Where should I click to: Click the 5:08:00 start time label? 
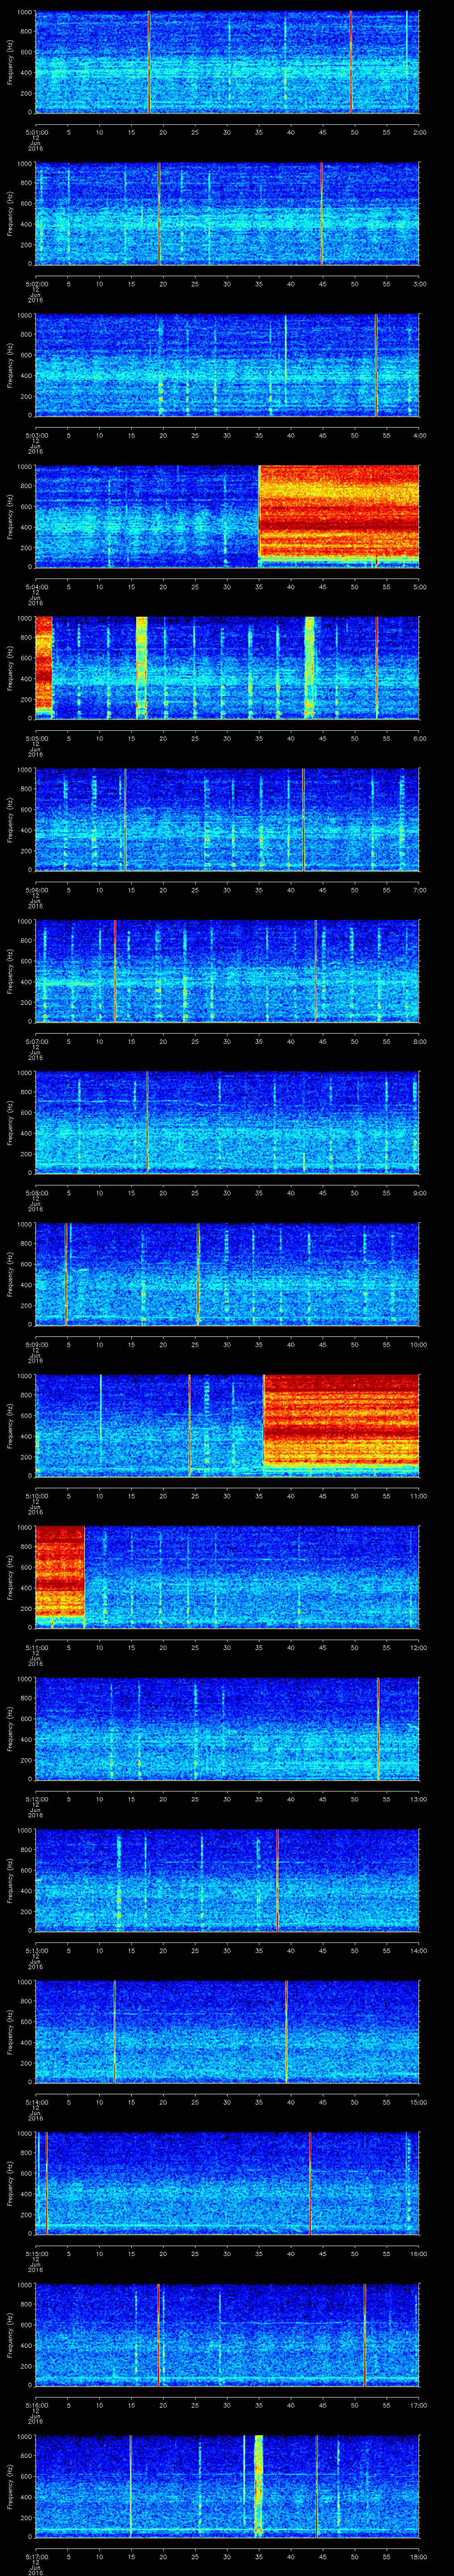pos(36,1193)
